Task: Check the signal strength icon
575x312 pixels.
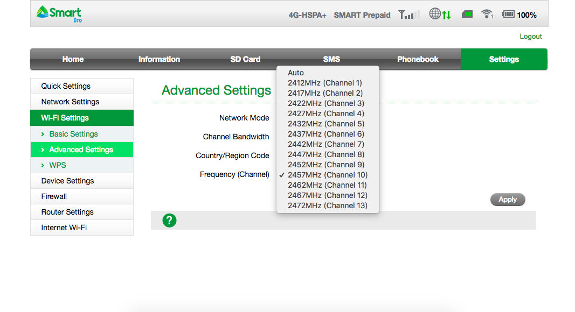Action: coord(408,15)
